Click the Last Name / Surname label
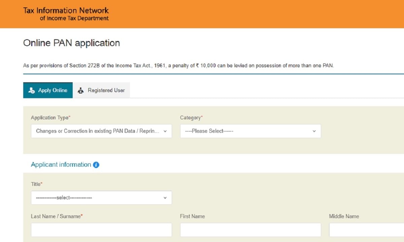This screenshot has height=242, width=404. pos(57,216)
